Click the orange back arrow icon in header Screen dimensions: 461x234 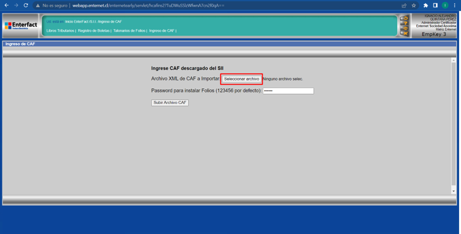pyautogui.click(x=404, y=18)
